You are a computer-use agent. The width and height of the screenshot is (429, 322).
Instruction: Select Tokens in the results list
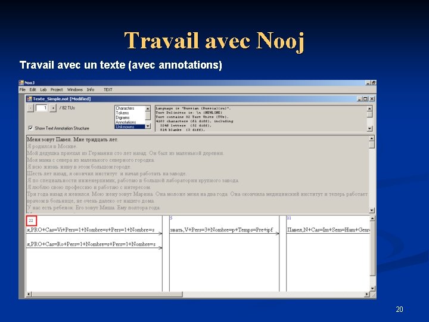pyautogui.click(x=122, y=113)
